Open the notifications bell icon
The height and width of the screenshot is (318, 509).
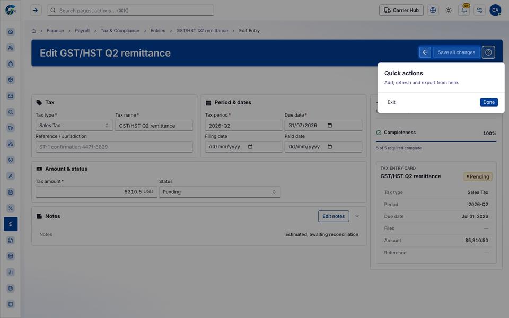464,11
